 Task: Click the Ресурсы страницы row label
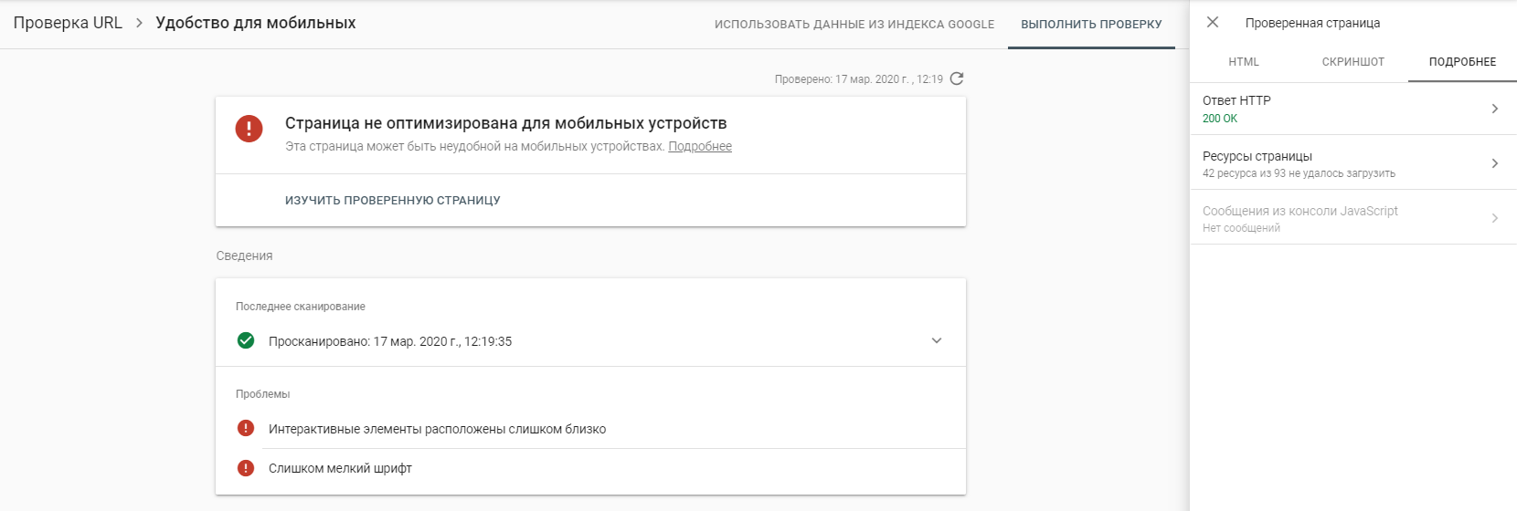click(1257, 156)
